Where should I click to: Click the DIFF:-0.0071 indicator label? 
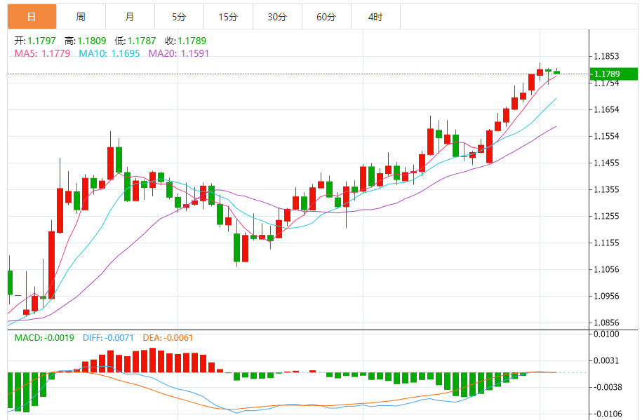tap(108, 338)
